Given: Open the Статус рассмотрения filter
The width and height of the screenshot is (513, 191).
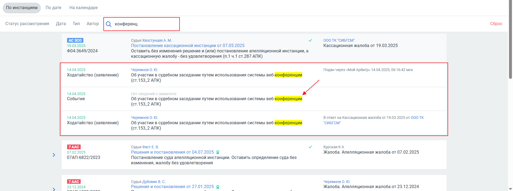Looking at the screenshot, I should tap(27, 24).
